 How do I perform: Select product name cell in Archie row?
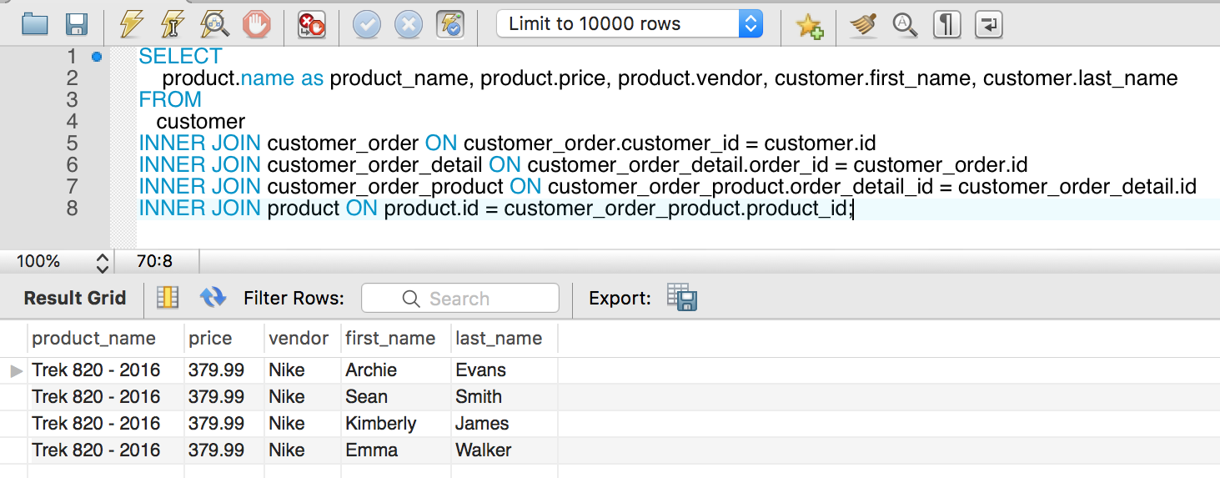pos(106,370)
